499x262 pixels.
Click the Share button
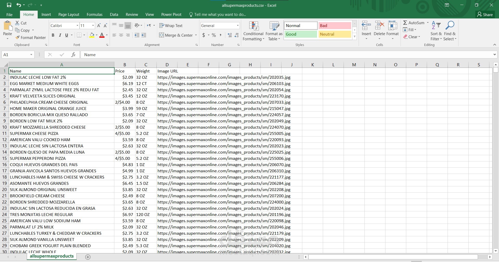coord(485,15)
